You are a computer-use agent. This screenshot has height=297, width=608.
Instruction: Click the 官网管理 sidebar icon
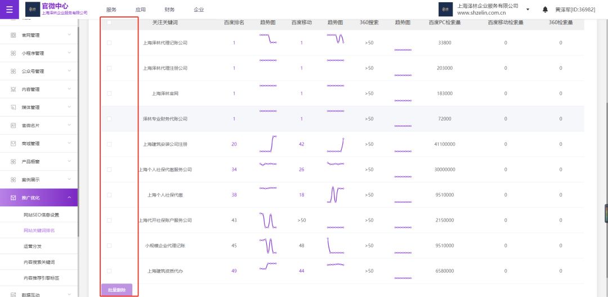(x=14, y=35)
